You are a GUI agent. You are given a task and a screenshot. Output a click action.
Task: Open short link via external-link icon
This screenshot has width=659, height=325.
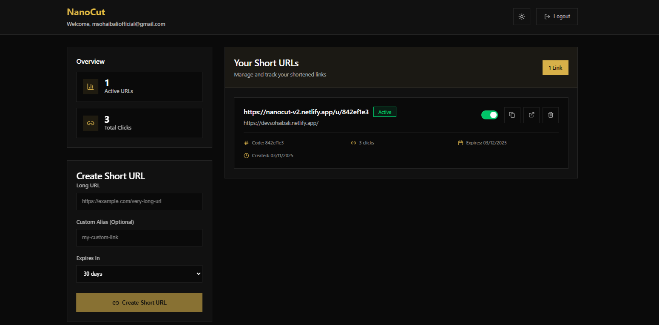[x=531, y=115]
